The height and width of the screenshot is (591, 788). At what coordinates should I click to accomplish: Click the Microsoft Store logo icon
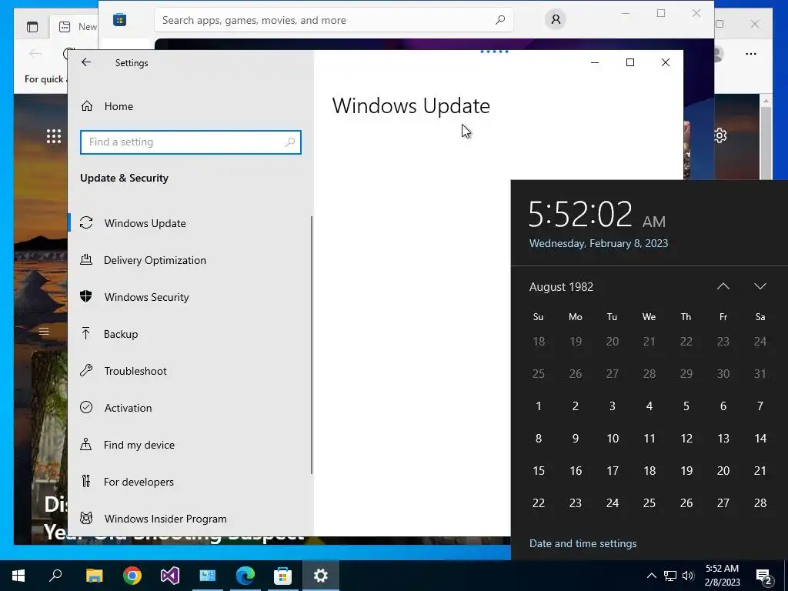click(119, 20)
